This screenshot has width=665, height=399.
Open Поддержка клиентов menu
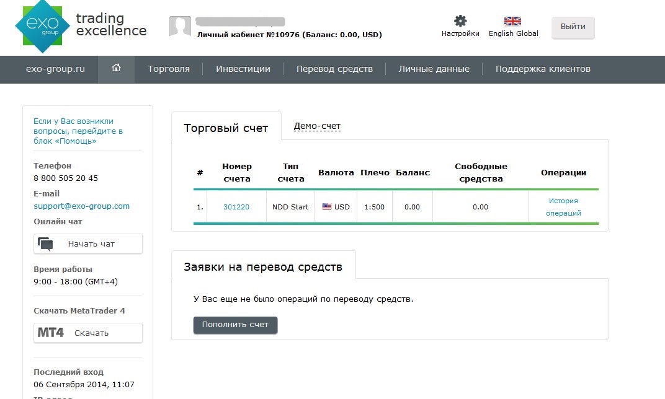(543, 69)
